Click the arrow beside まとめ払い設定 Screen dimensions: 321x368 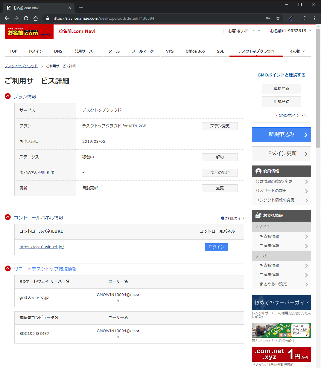(x=306, y=284)
